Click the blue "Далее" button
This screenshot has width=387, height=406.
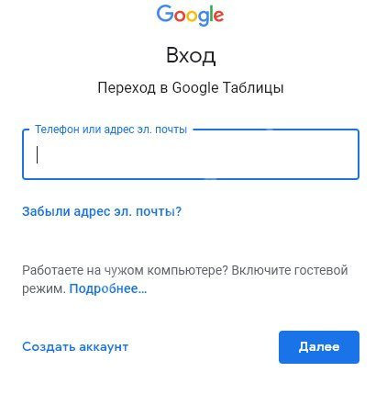(319, 347)
